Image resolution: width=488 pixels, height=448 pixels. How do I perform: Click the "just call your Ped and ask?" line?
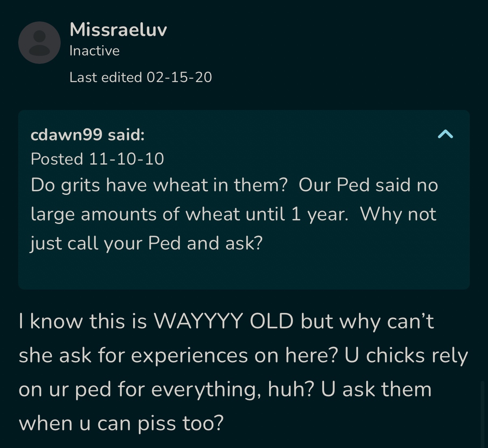[146, 243]
